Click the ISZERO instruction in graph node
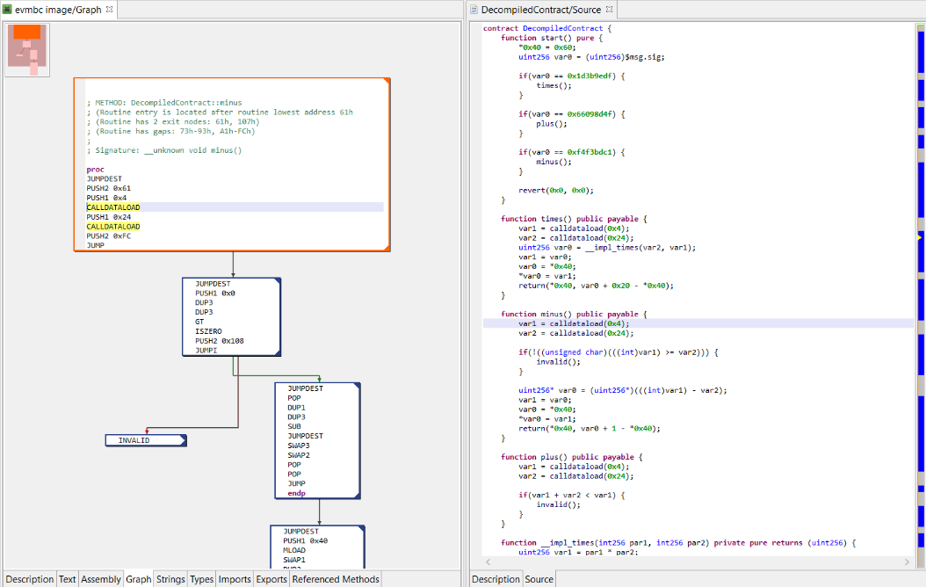Viewport: 926px width, 587px height. coord(208,331)
